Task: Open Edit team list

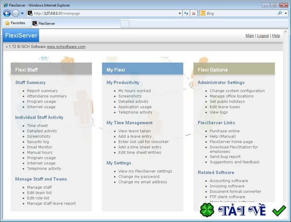Action: (x=39, y=192)
